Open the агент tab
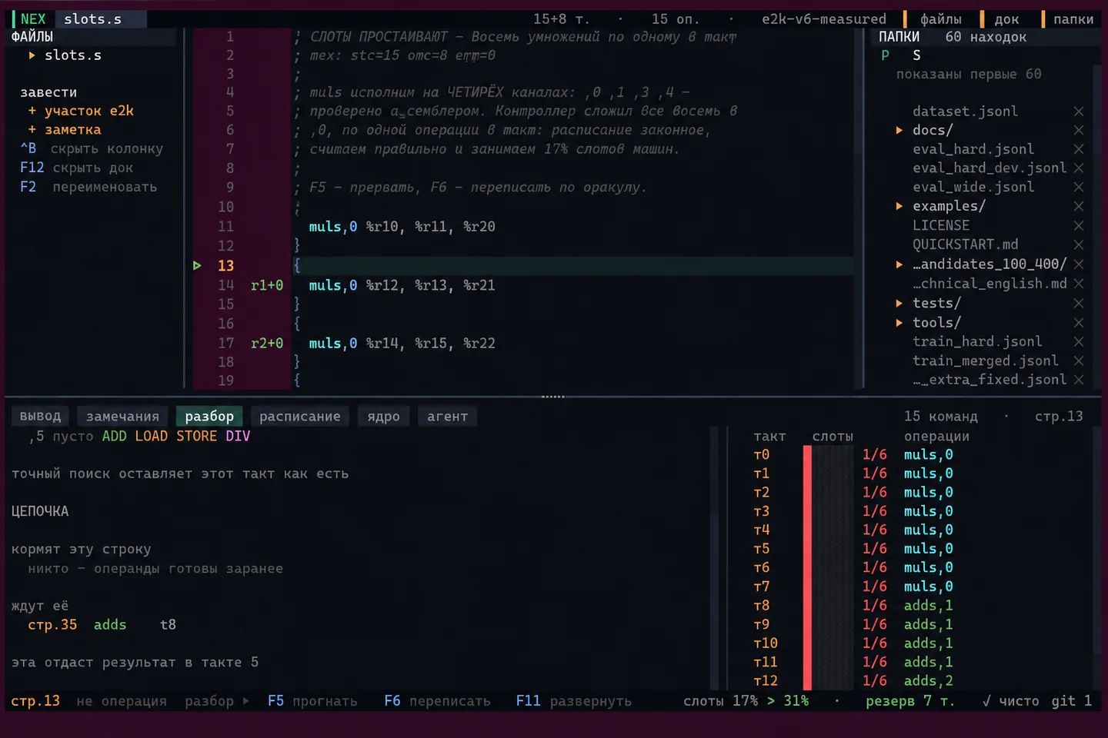Viewport: 1108px width, 738px height. 447,416
